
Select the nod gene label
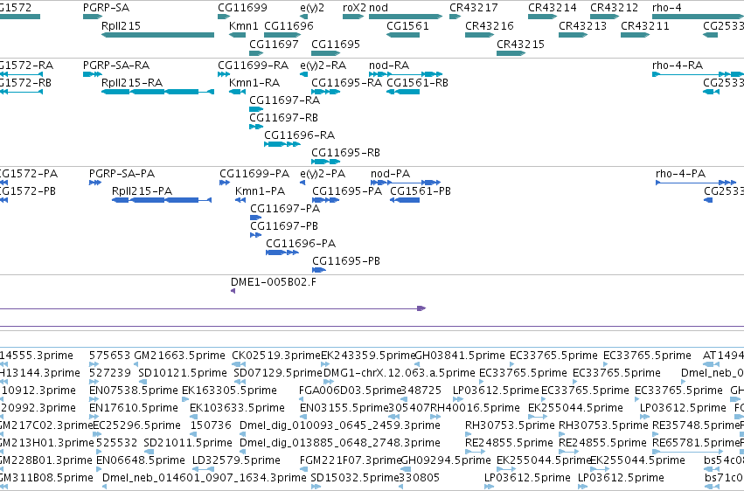tap(379, 8)
